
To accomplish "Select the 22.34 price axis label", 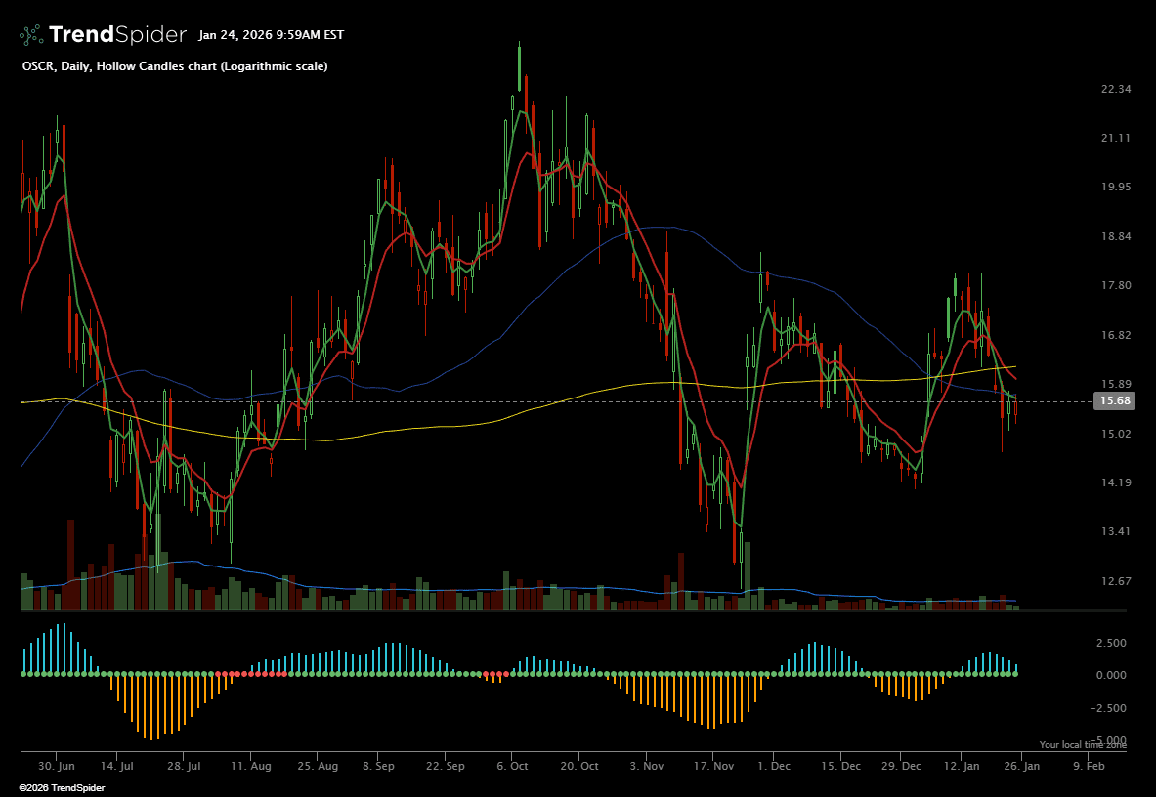I will [1115, 90].
